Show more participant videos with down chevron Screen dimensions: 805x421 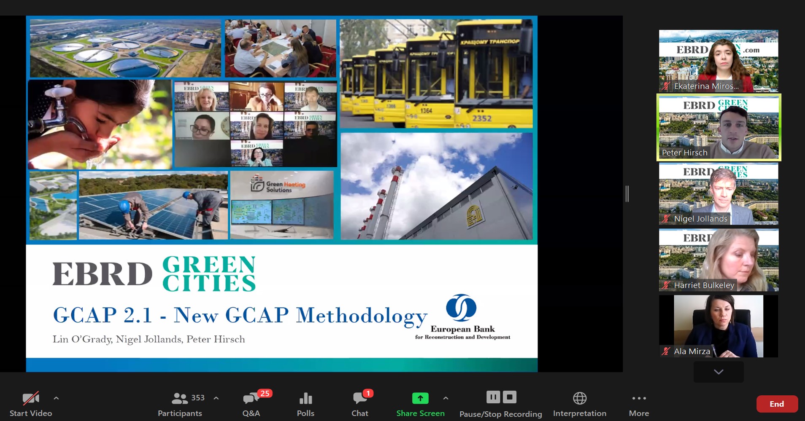pyautogui.click(x=719, y=372)
